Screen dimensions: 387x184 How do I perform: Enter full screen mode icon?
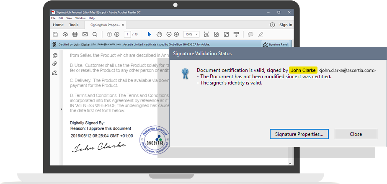click(226, 34)
